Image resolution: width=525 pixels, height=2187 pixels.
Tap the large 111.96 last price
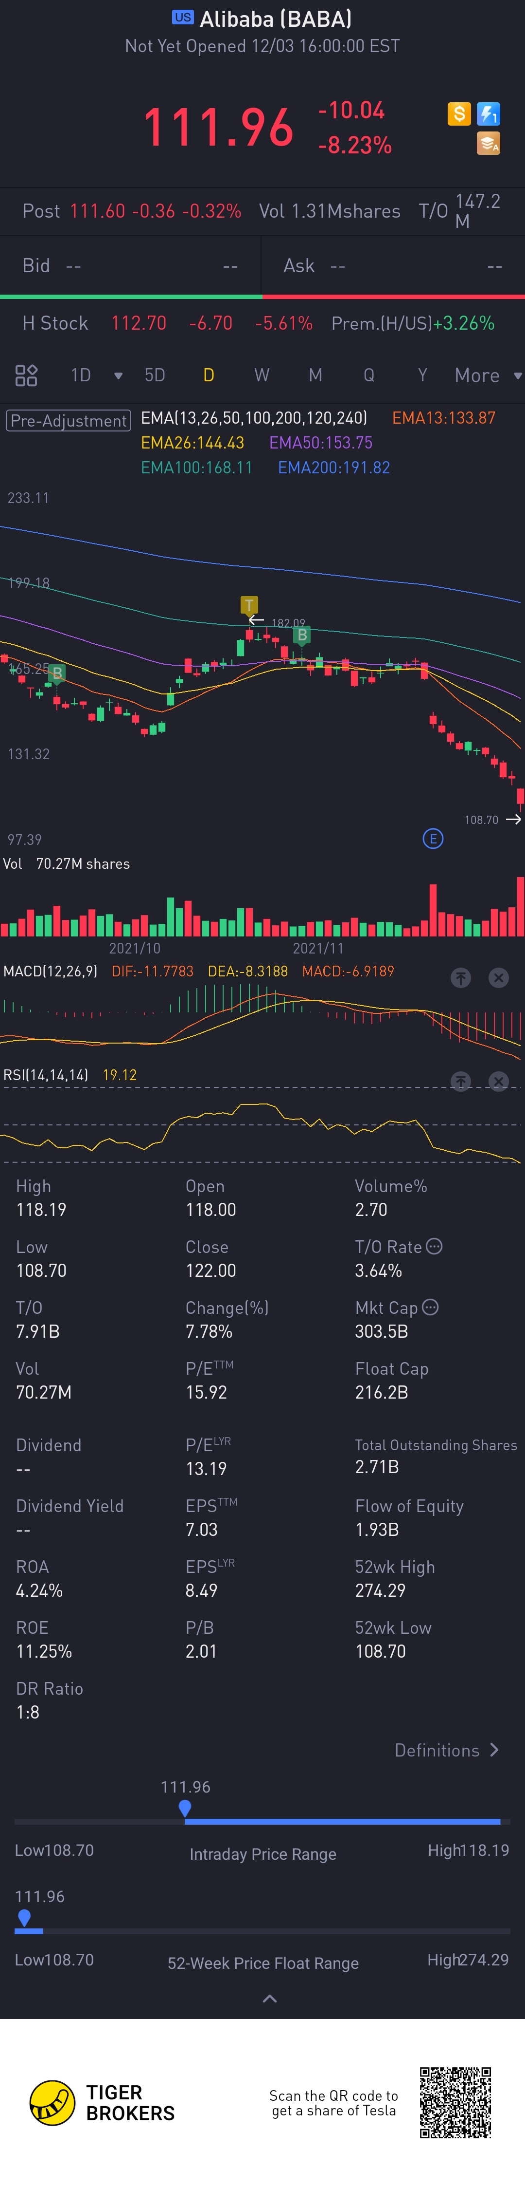[218, 128]
